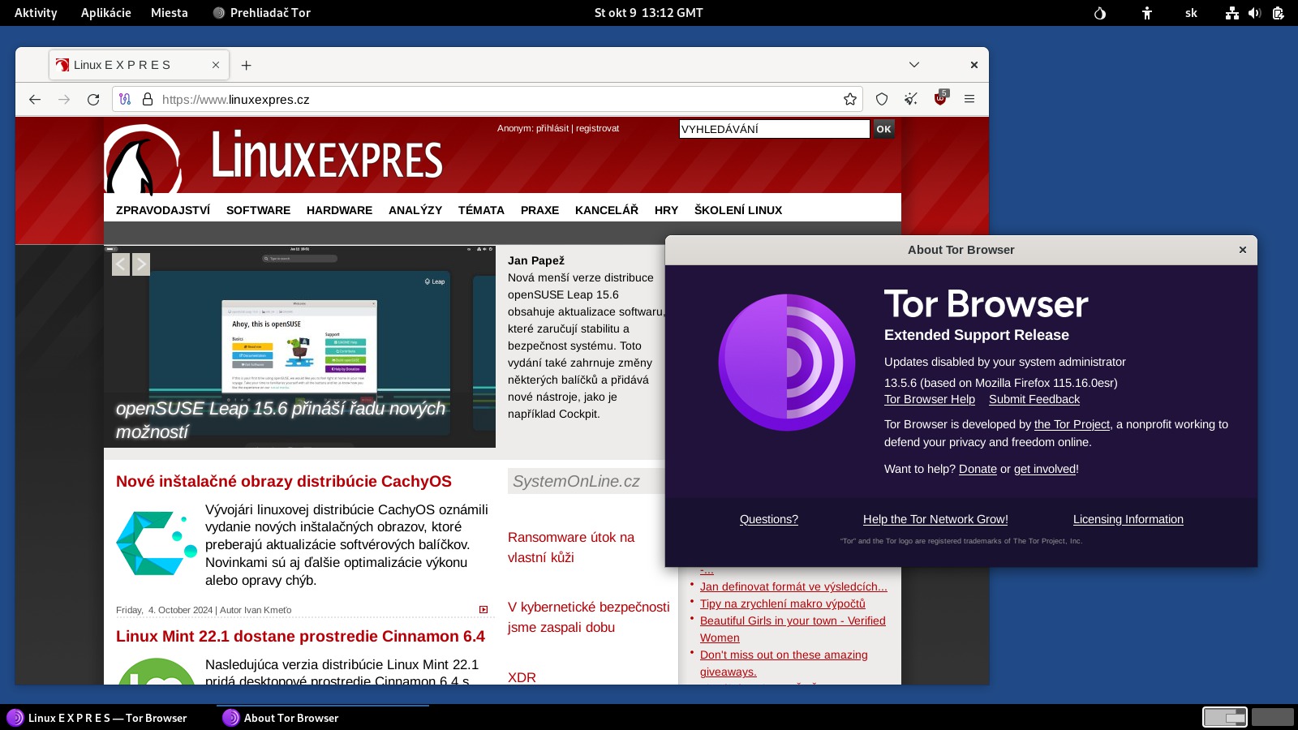Show next slide in article carousel
Screen dimensions: 1298x730
click(x=141, y=264)
